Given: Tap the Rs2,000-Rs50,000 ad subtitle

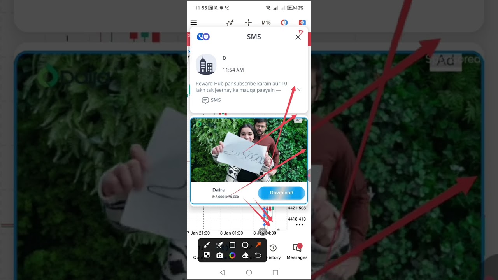Looking at the screenshot, I should (x=226, y=197).
